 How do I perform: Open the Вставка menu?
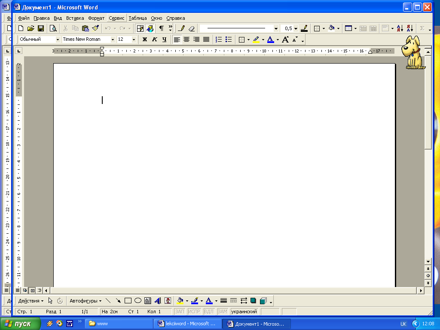coord(75,18)
